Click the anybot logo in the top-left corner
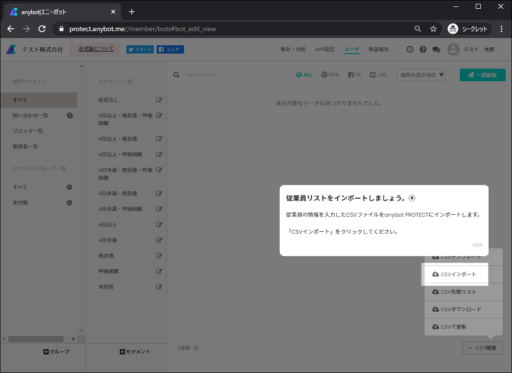This screenshot has height=373, width=512. pyautogui.click(x=10, y=49)
